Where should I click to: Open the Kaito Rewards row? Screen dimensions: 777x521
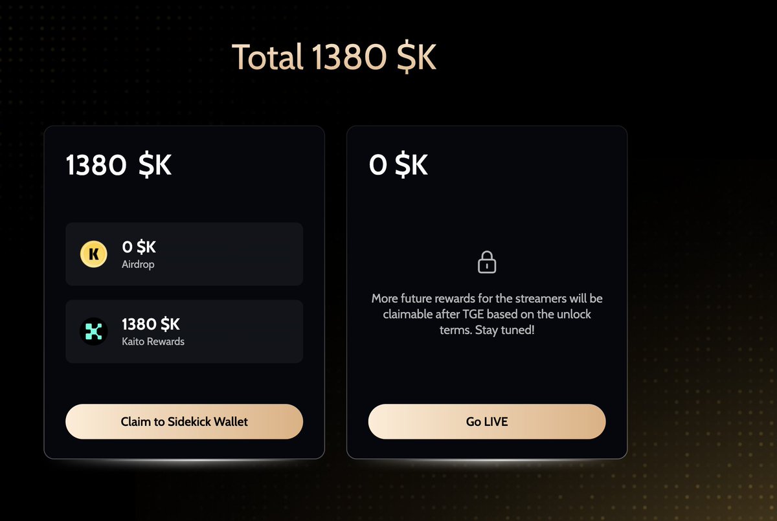pos(185,331)
